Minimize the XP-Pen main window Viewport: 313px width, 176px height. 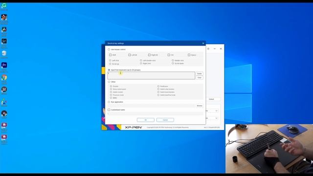[215, 49]
